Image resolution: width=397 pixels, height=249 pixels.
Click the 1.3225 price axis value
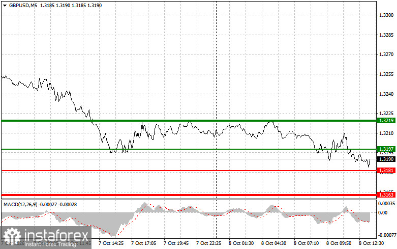[386, 114]
